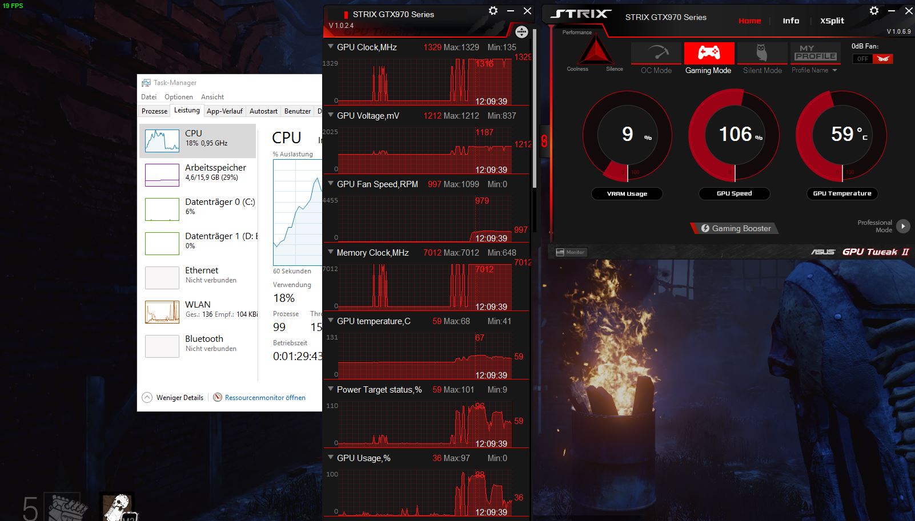Open GPU Tweak II settings gear
Screen dimensions: 915x521
[x=874, y=11]
